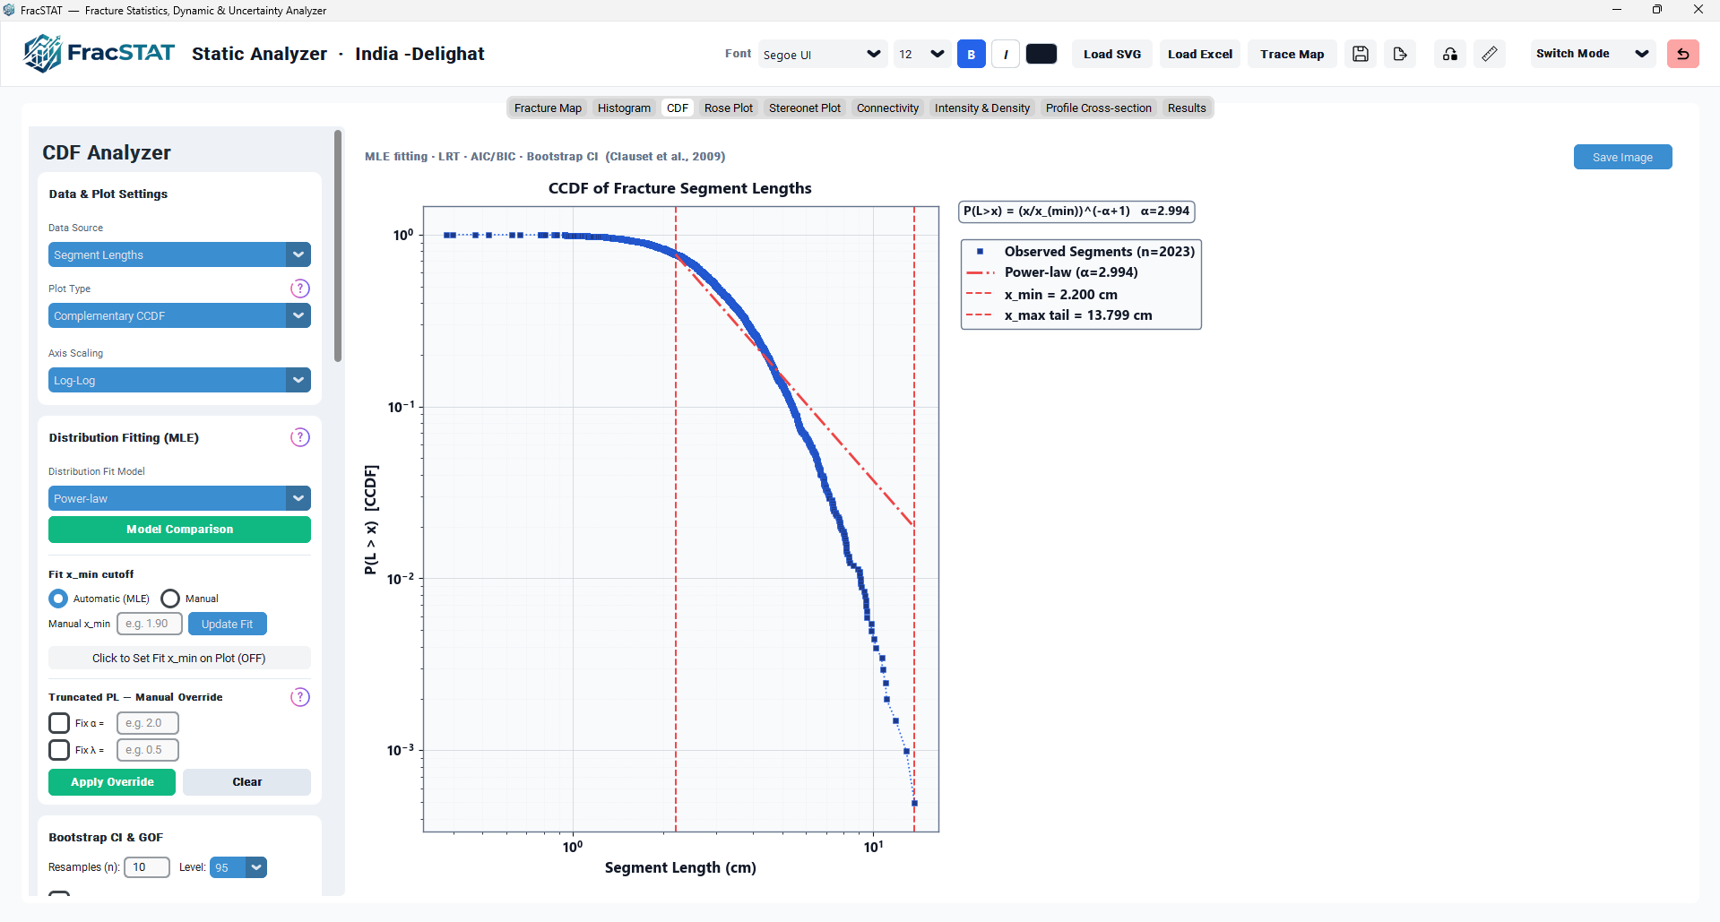The height and width of the screenshot is (922, 1720).
Task: Toggle bold font formatting
Action: 972,54
